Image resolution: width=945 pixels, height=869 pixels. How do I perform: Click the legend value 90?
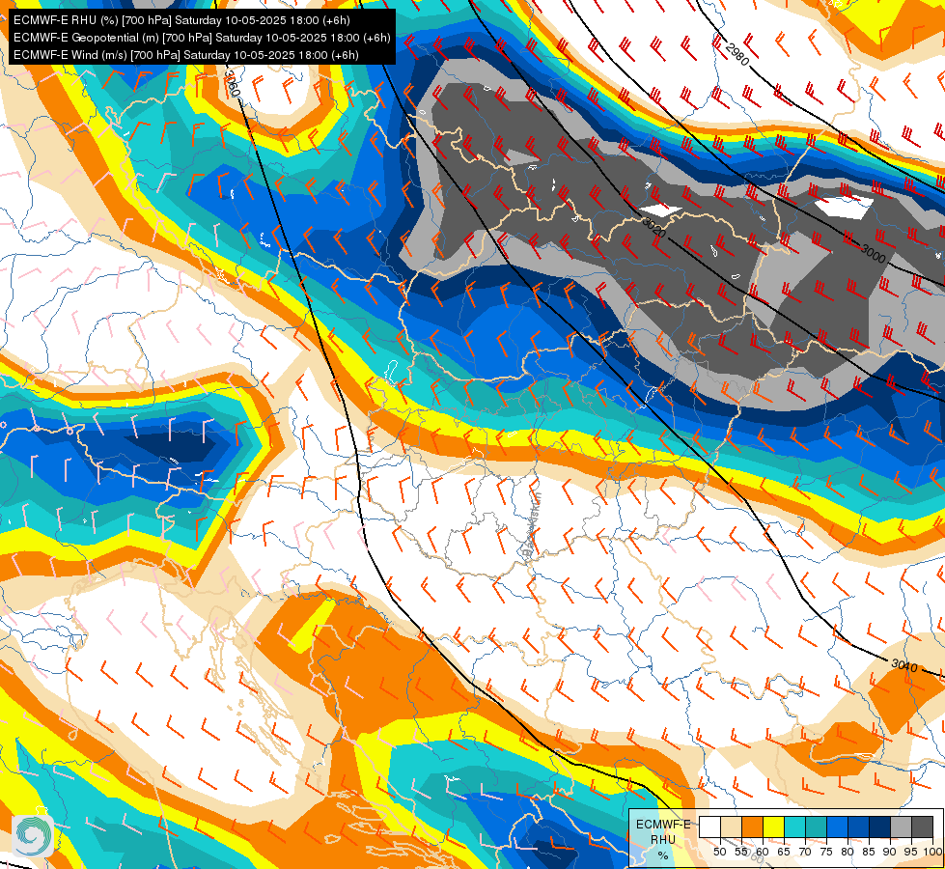point(890,852)
